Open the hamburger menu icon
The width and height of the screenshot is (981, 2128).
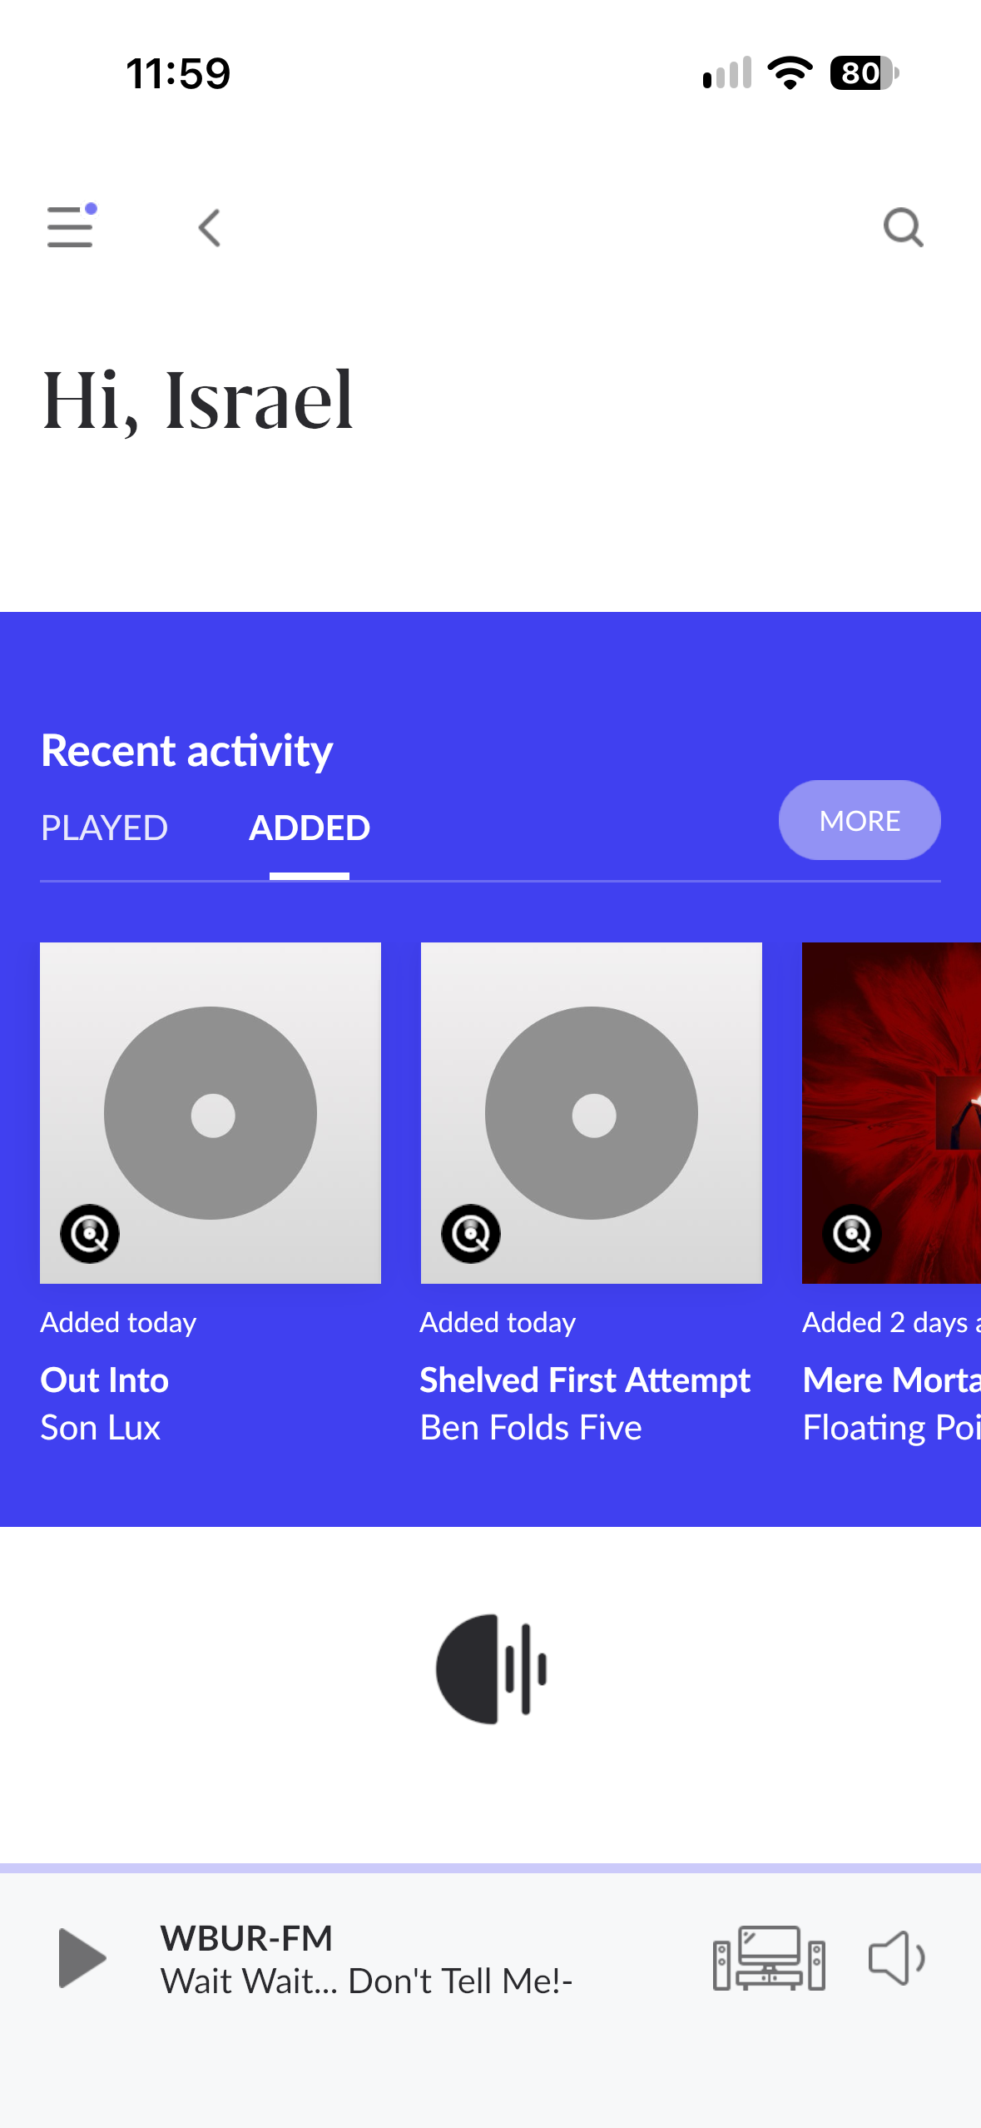point(72,226)
